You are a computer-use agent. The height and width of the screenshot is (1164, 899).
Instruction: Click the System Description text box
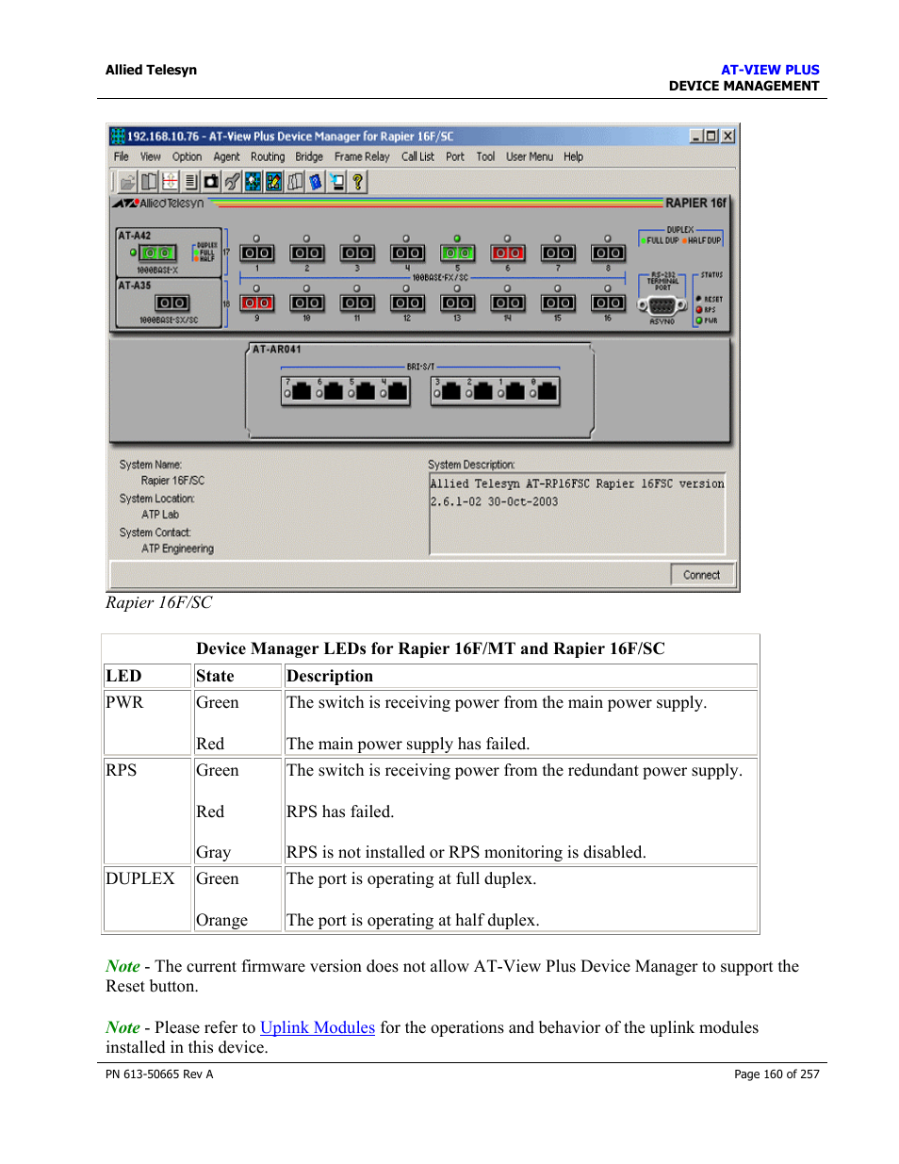pyautogui.click(x=577, y=514)
